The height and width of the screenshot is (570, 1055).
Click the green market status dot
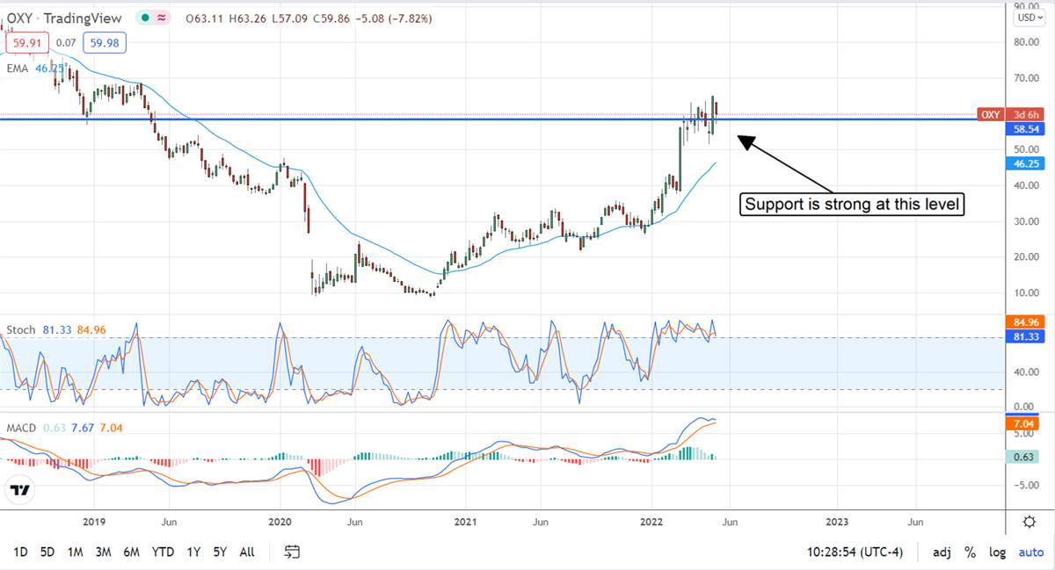point(143,18)
